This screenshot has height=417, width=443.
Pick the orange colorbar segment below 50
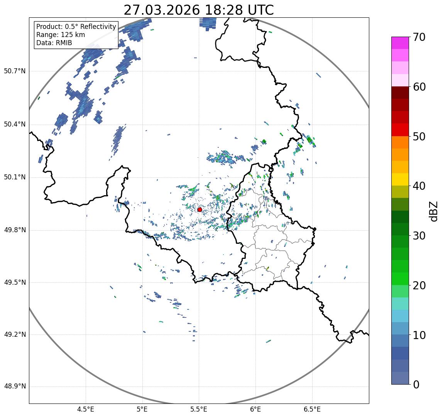tap(400, 142)
